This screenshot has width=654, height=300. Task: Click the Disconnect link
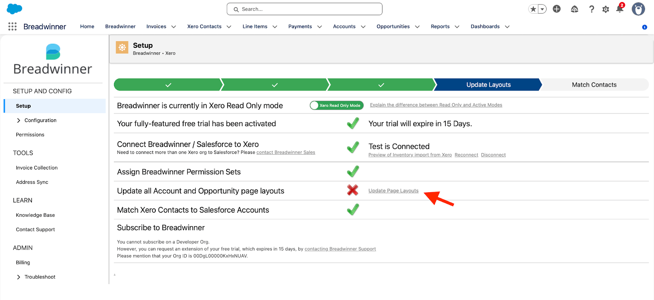tap(493, 155)
